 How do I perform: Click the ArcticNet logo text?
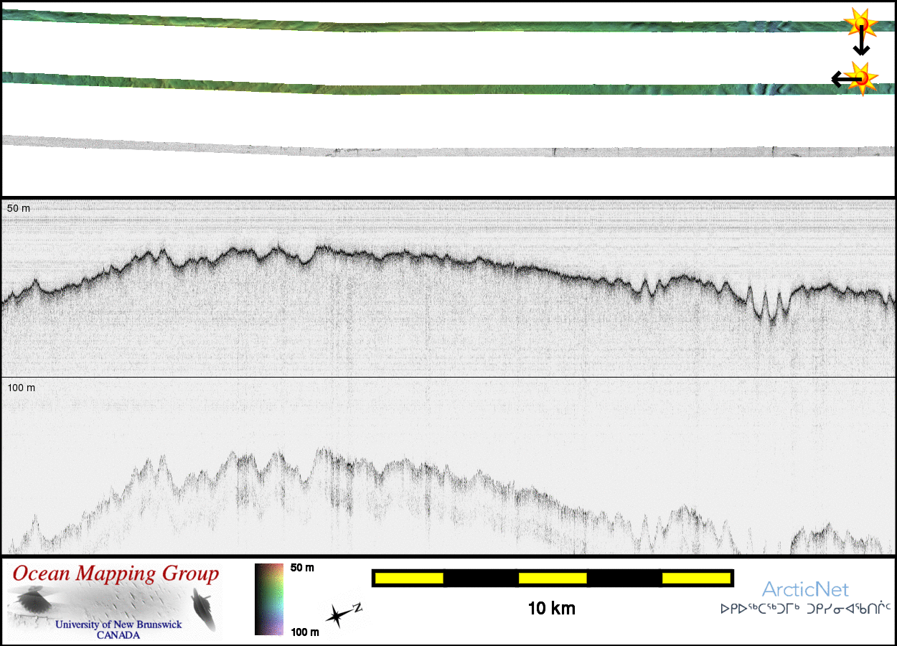(805, 590)
